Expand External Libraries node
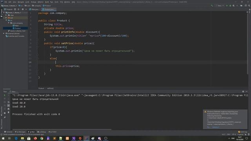The width and height of the screenshot is (251, 141). 4,34
